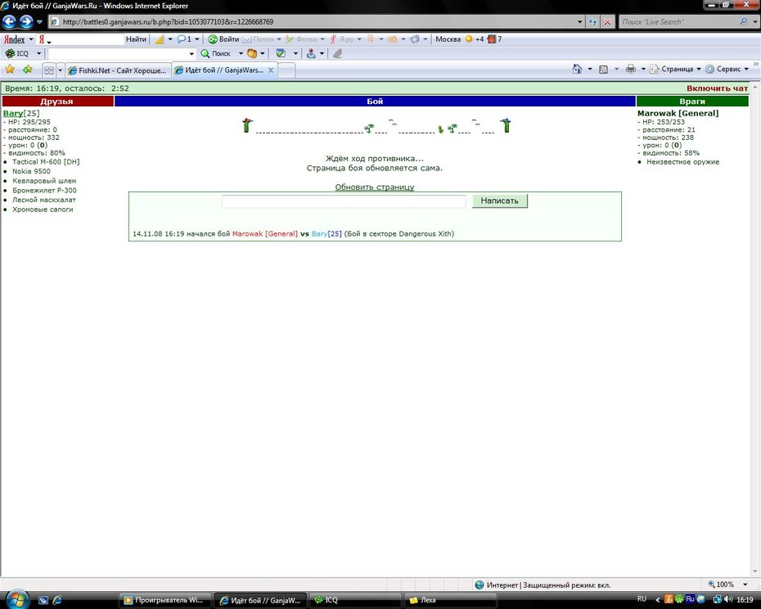Click the traffic indicator showing 7

click(494, 38)
